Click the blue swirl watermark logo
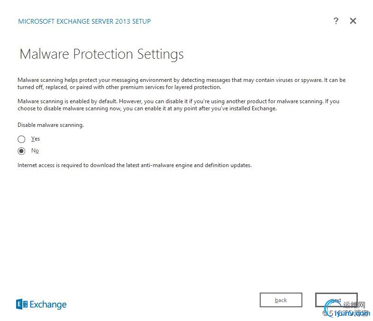The height and width of the screenshot is (321, 373). tap(333, 308)
